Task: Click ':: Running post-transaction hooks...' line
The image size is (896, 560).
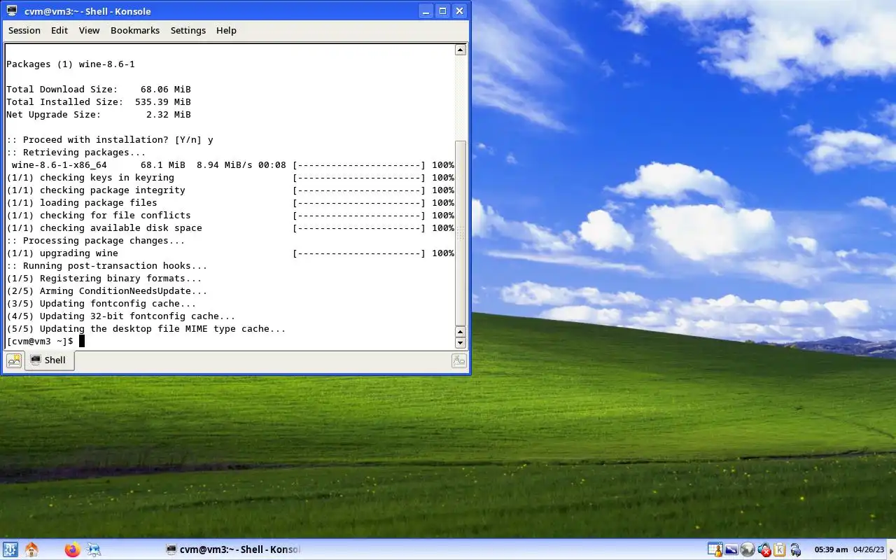Action: click(x=107, y=265)
